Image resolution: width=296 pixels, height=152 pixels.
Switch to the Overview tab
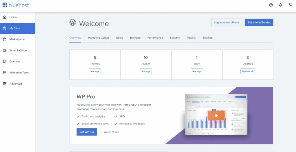pos(75,38)
